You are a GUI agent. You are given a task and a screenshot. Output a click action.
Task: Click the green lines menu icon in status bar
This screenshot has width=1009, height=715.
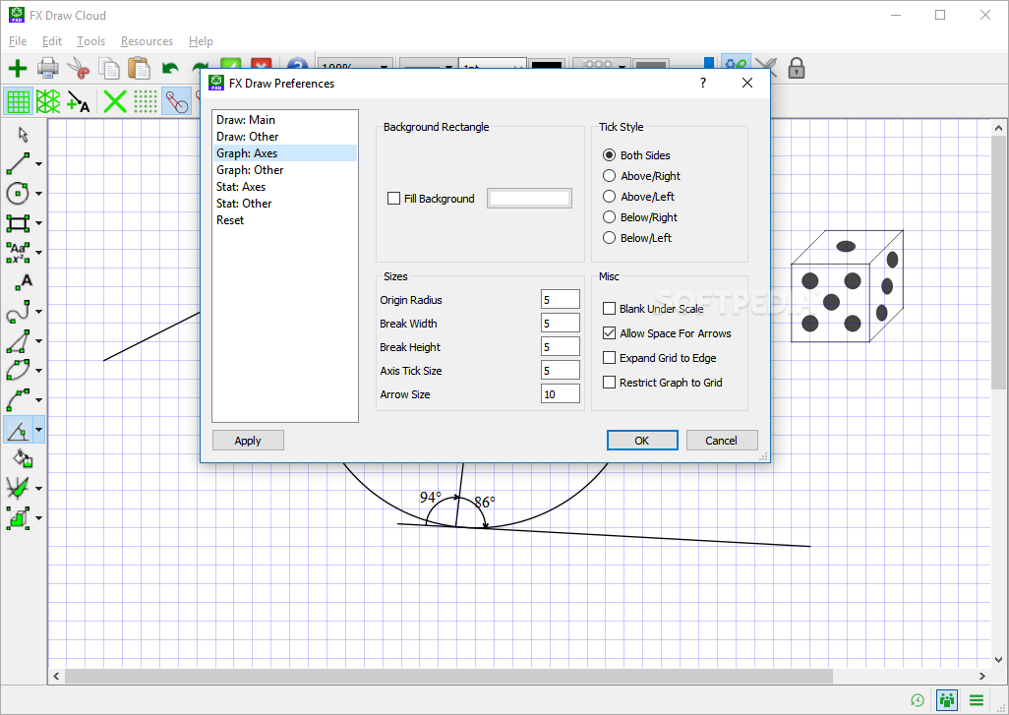(x=977, y=700)
